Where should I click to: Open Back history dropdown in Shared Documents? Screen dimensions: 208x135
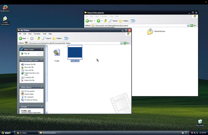click(95, 21)
